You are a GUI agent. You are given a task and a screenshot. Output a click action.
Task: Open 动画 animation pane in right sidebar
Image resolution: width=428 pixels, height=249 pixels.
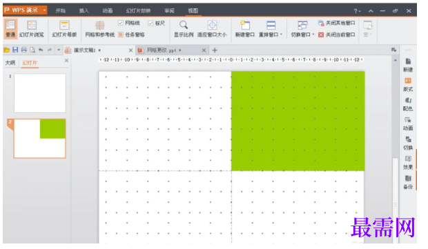tap(408, 123)
